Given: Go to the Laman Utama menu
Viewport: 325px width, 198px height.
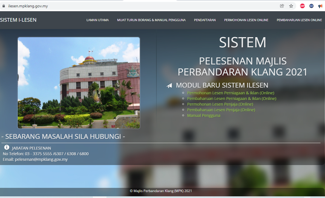Looking at the screenshot, I should point(97,20).
